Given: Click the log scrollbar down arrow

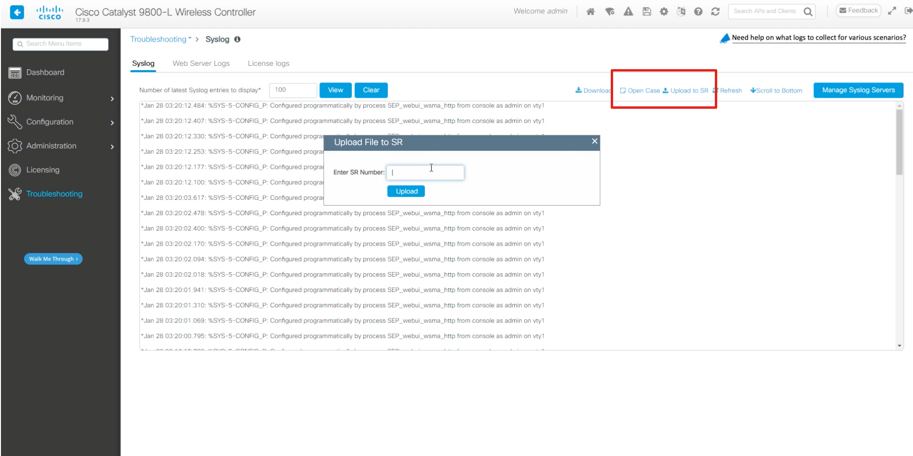Looking at the screenshot, I should (900, 346).
